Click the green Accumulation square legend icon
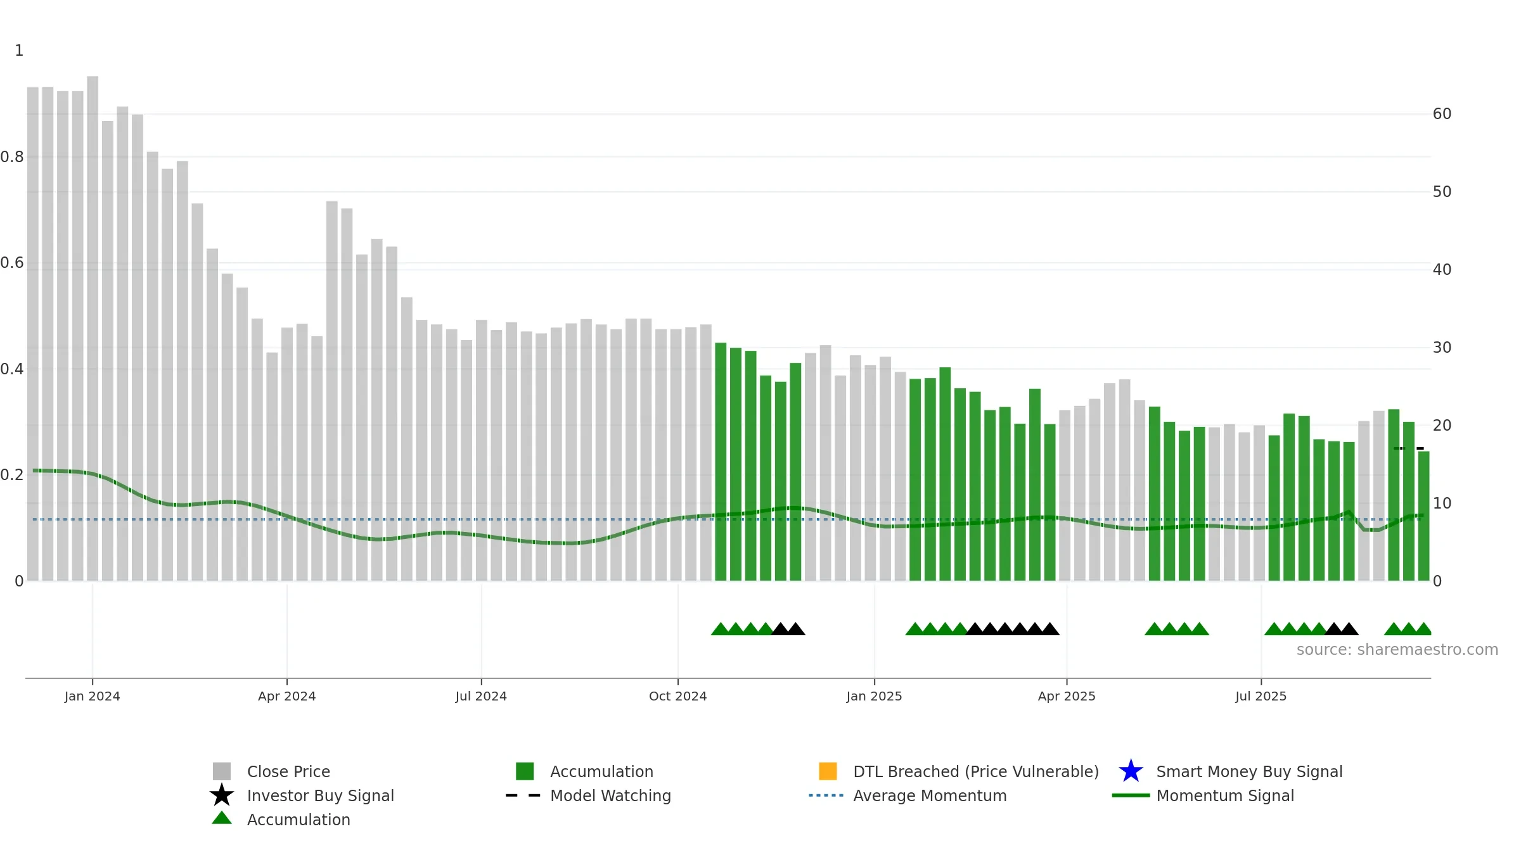1521x855 pixels. (x=525, y=771)
